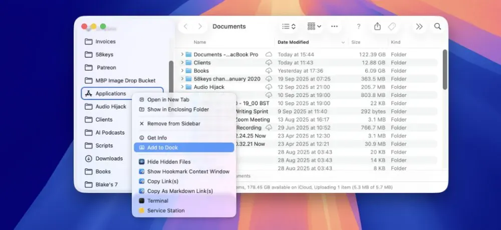
Task: Click the file list vertical scrollbar
Action: point(444,70)
